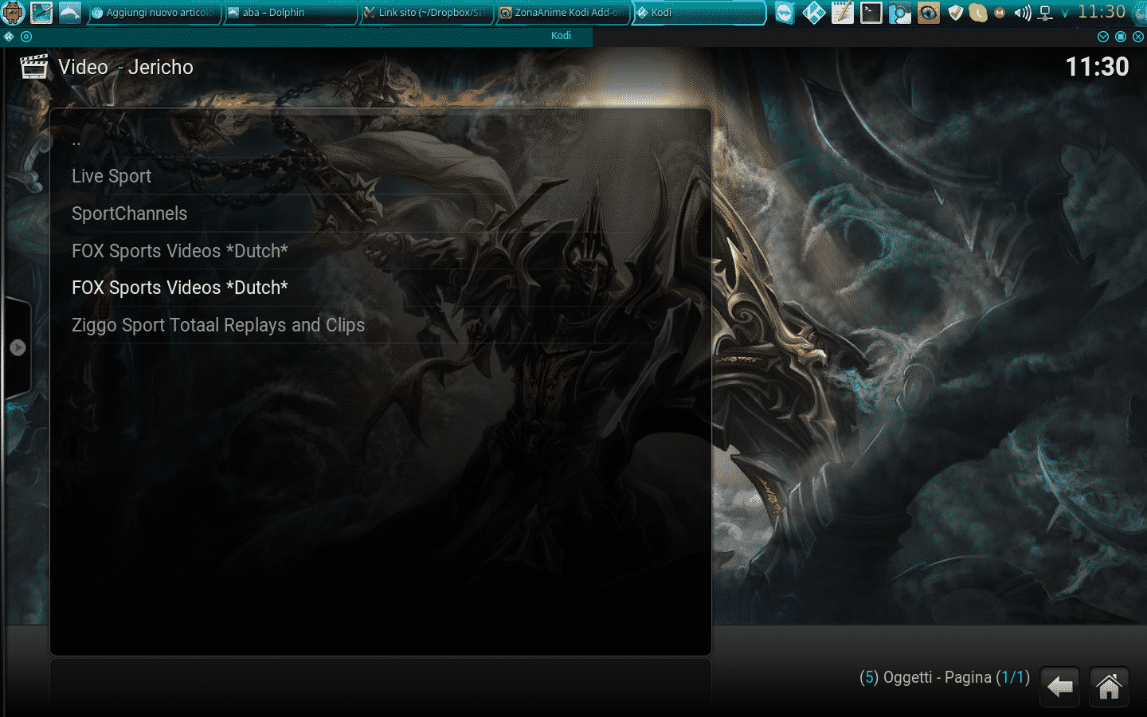Open the Kodi window menu icon
This screenshot has width=1147, height=717.
click(x=9, y=37)
